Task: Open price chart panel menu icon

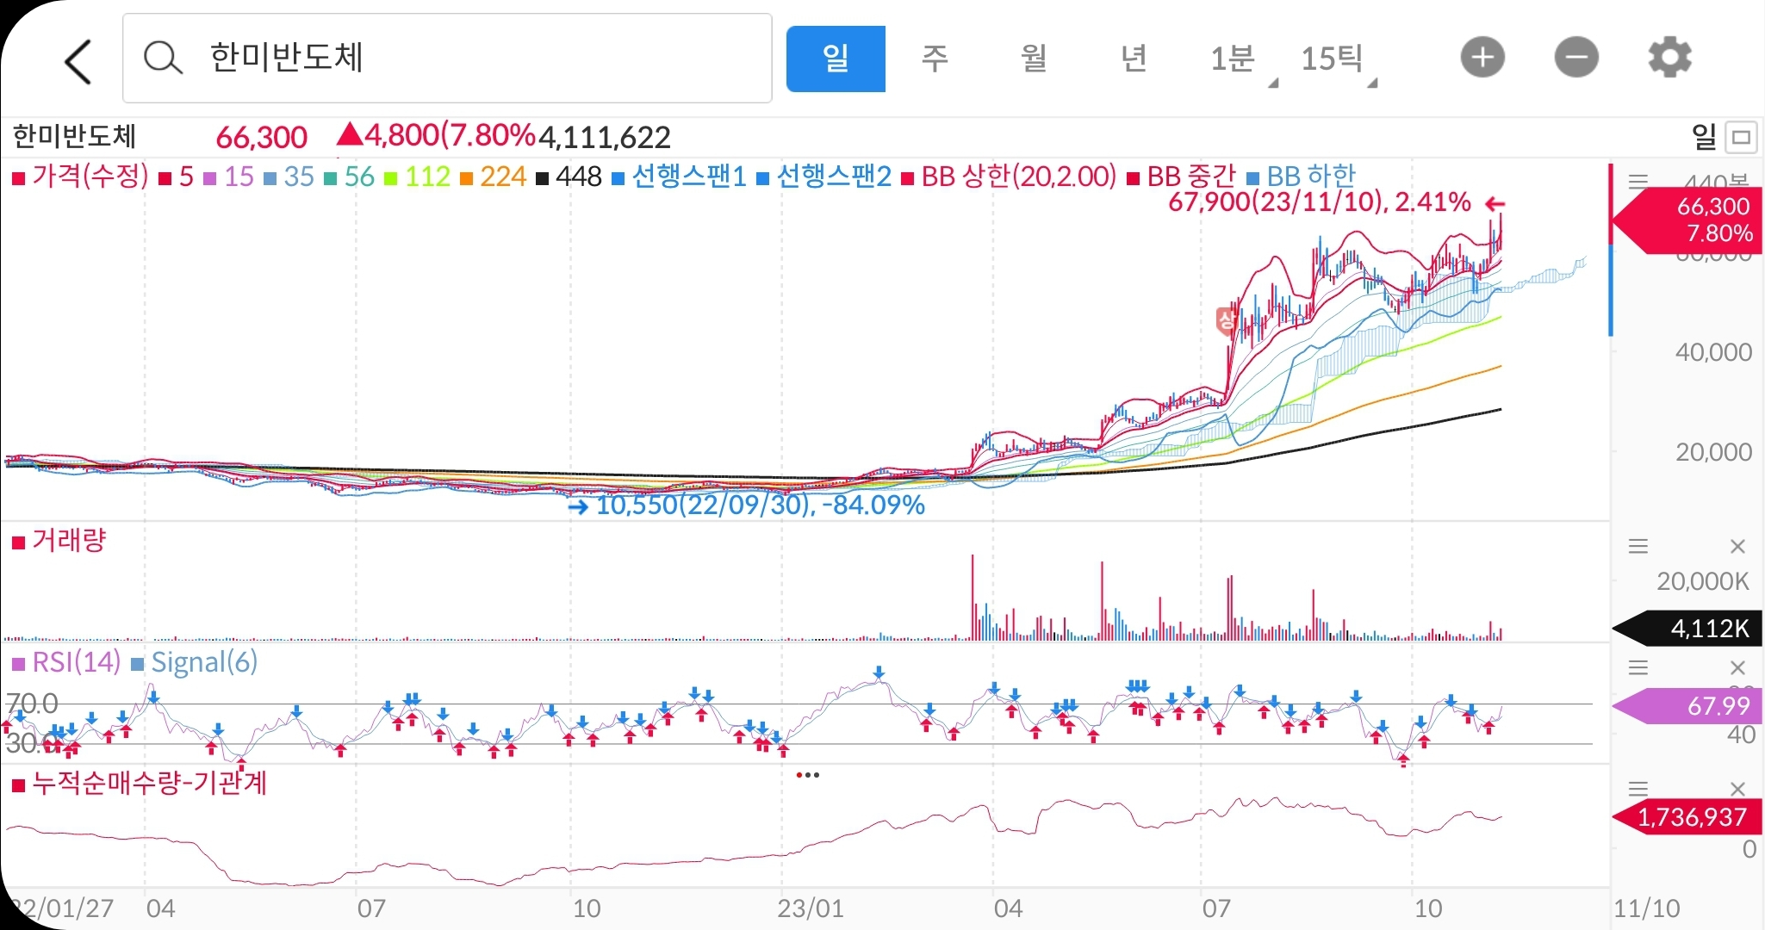Action: 1638,180
